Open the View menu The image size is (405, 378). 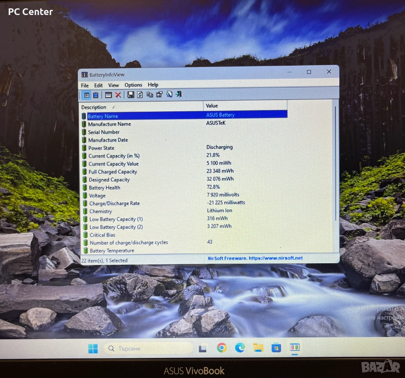(x=114, y=85)
